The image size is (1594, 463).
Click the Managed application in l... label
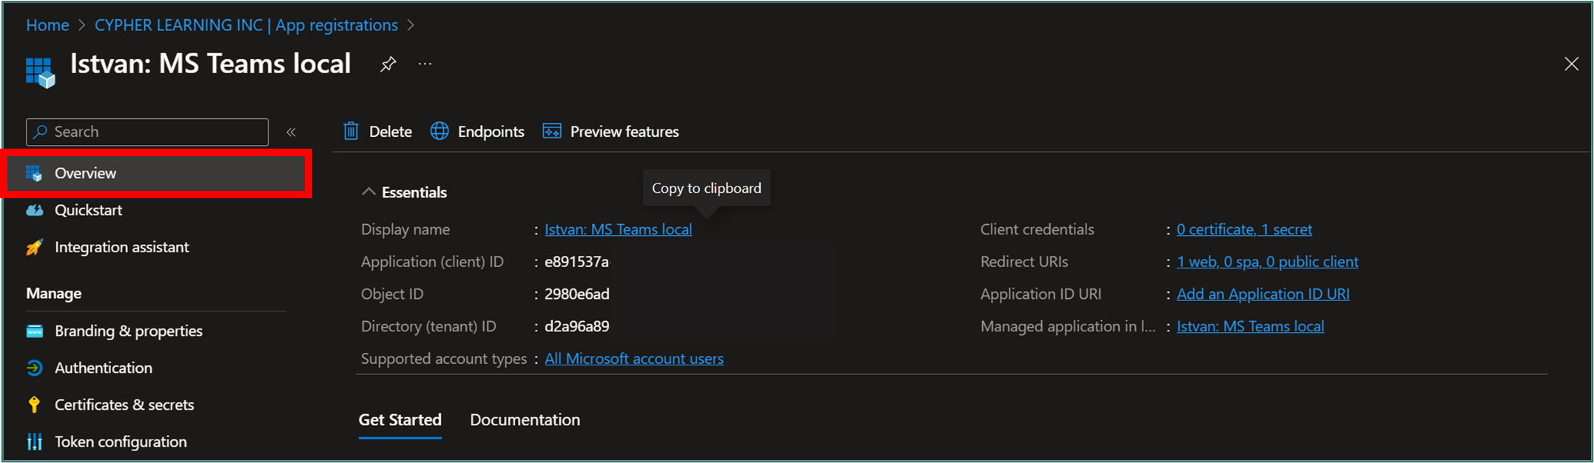coord(1068,326)
